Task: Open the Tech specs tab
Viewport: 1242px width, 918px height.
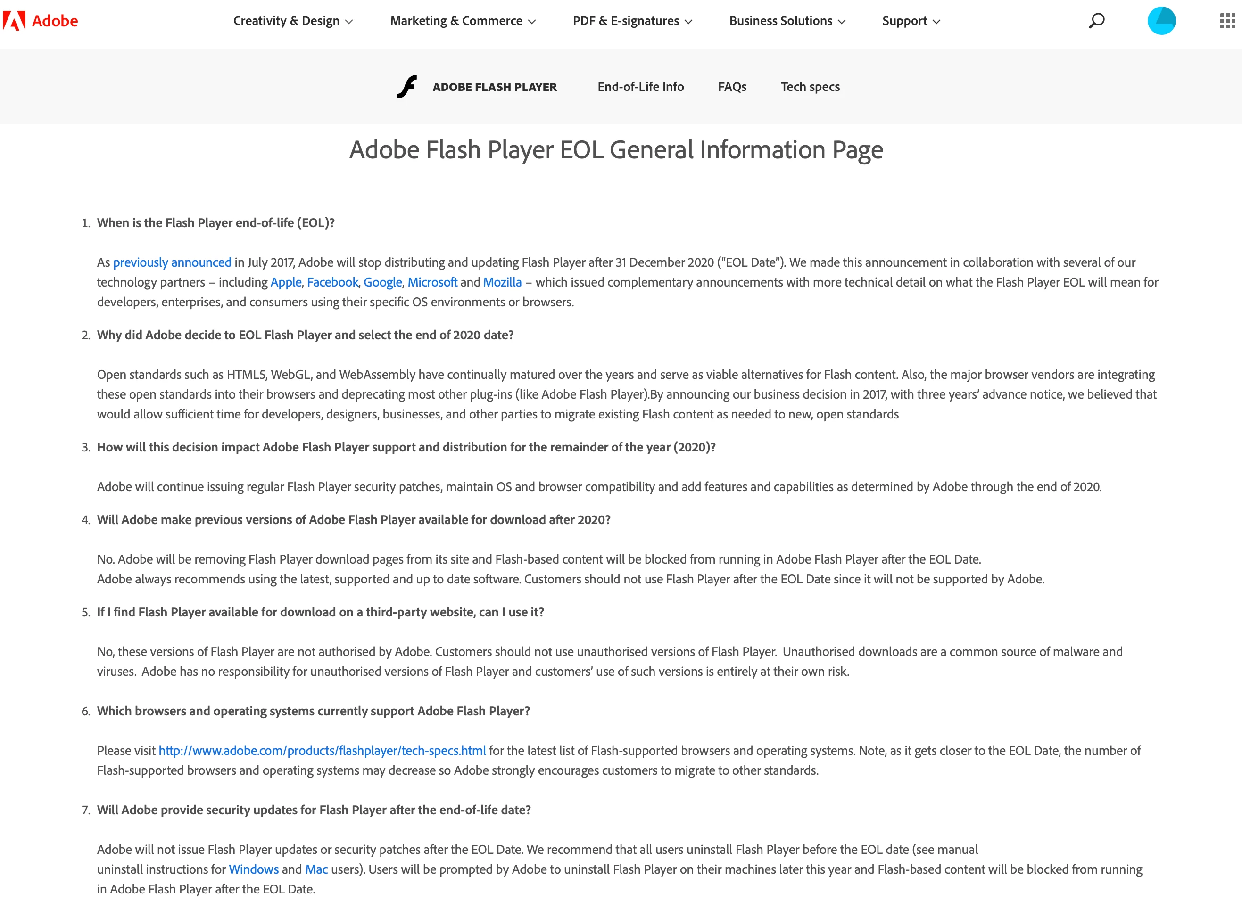Action: coord(810,87)
